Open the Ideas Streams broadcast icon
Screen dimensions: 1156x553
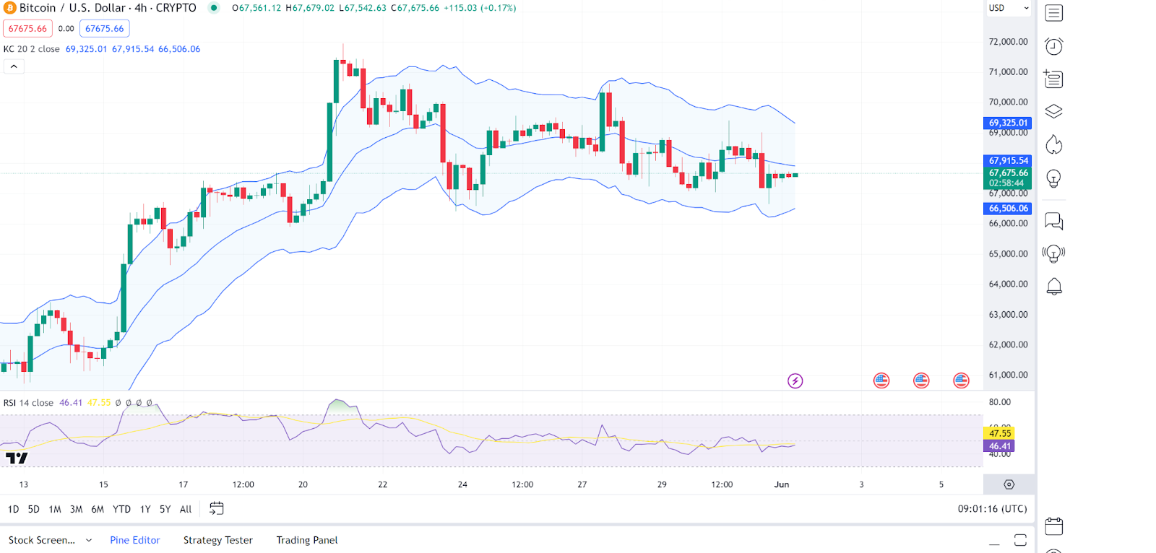click(1054, 253)
